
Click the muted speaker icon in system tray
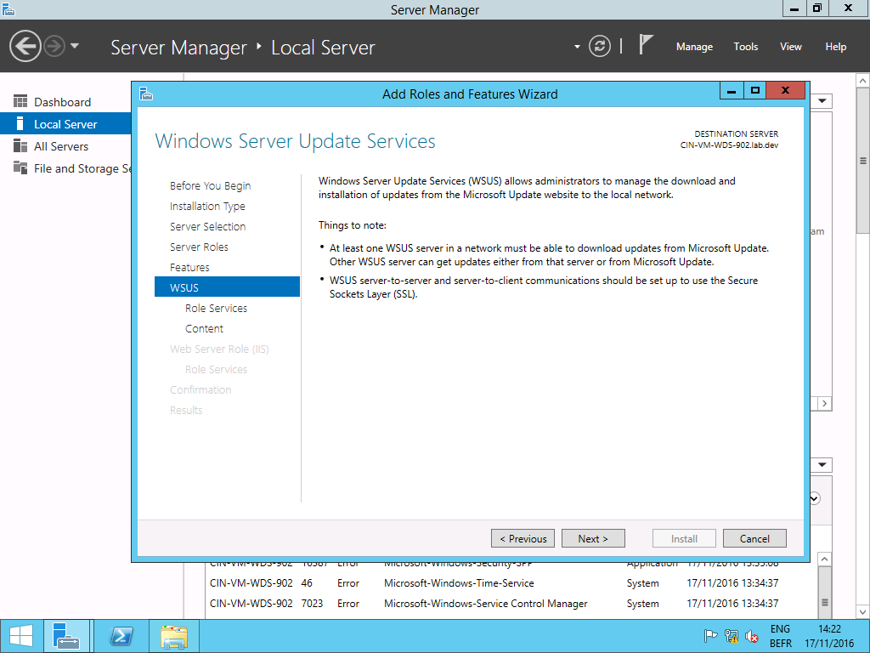tap(752, 636)
